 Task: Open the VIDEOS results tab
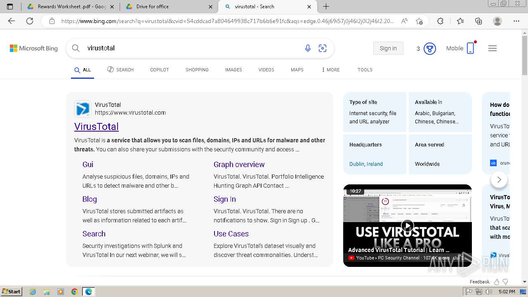(x=266, y=70)
